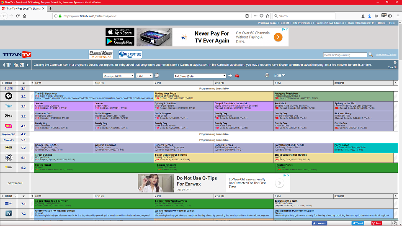Go to next day in top grid header
Screen dimensions: 402x226
pos(15,83)
